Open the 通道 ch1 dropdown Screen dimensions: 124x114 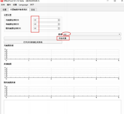click(92, 34)
